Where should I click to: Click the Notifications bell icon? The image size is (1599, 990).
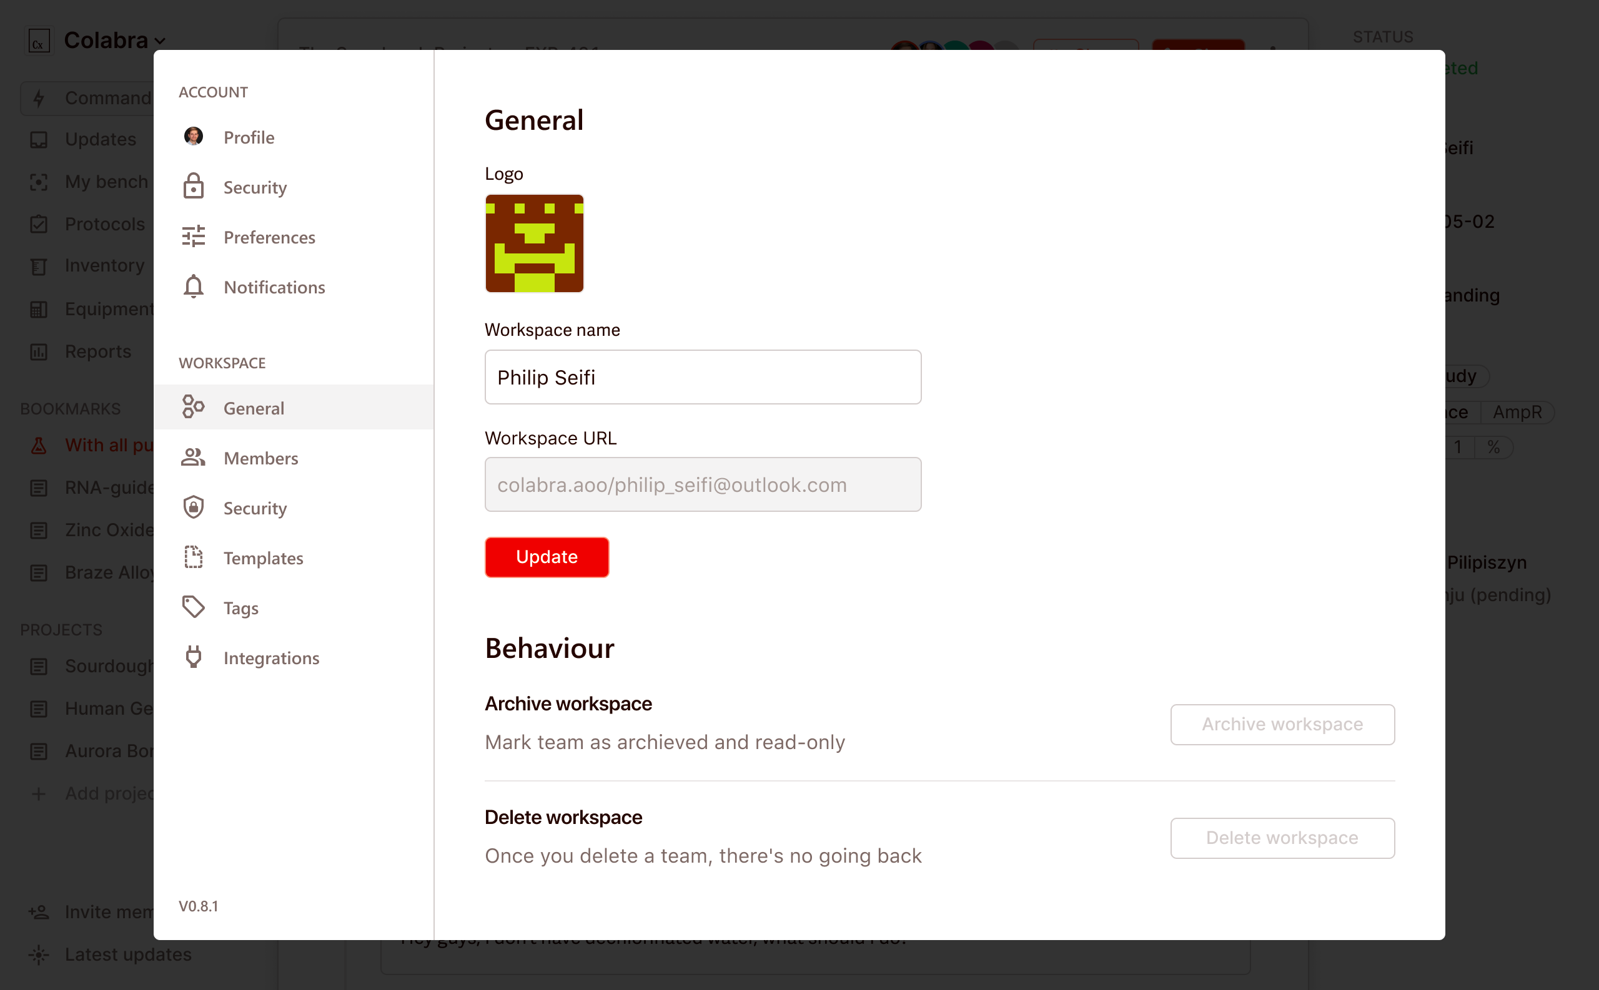click(x=193, y=287)
